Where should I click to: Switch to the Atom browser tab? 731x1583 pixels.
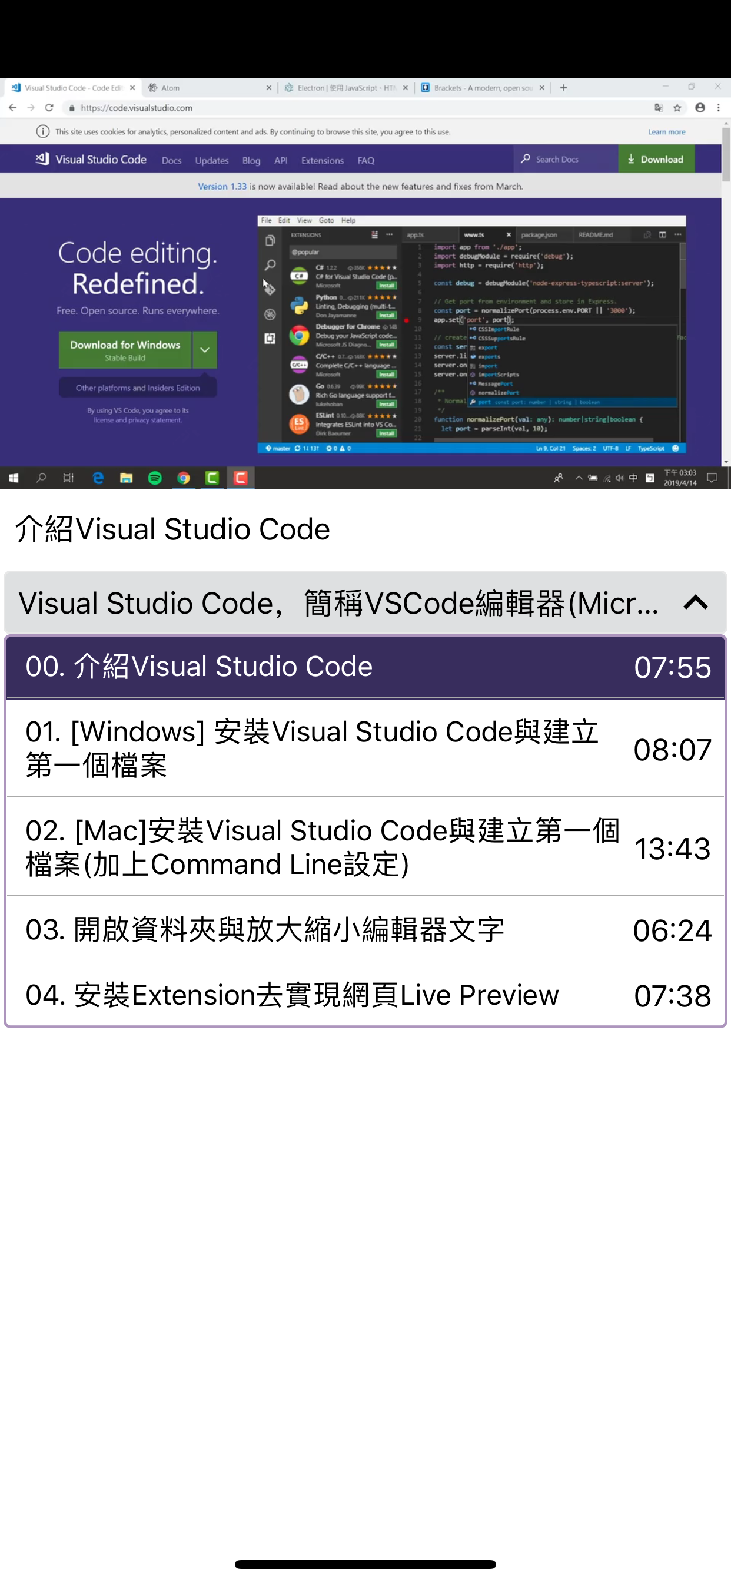pos(209,88)
